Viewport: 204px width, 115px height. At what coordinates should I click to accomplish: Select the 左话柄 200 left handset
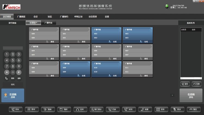pyautogui.click(x=13, y=95)
